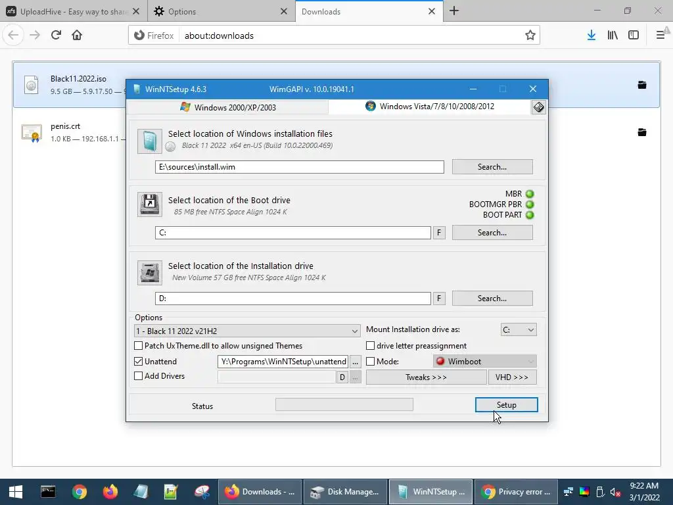
Task: Search for Boot drive location
Action: coord(492,232)
